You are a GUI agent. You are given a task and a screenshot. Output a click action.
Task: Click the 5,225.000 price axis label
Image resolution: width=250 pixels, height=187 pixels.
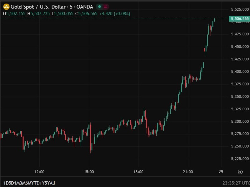pyautogui.click(x=240, y=159)
